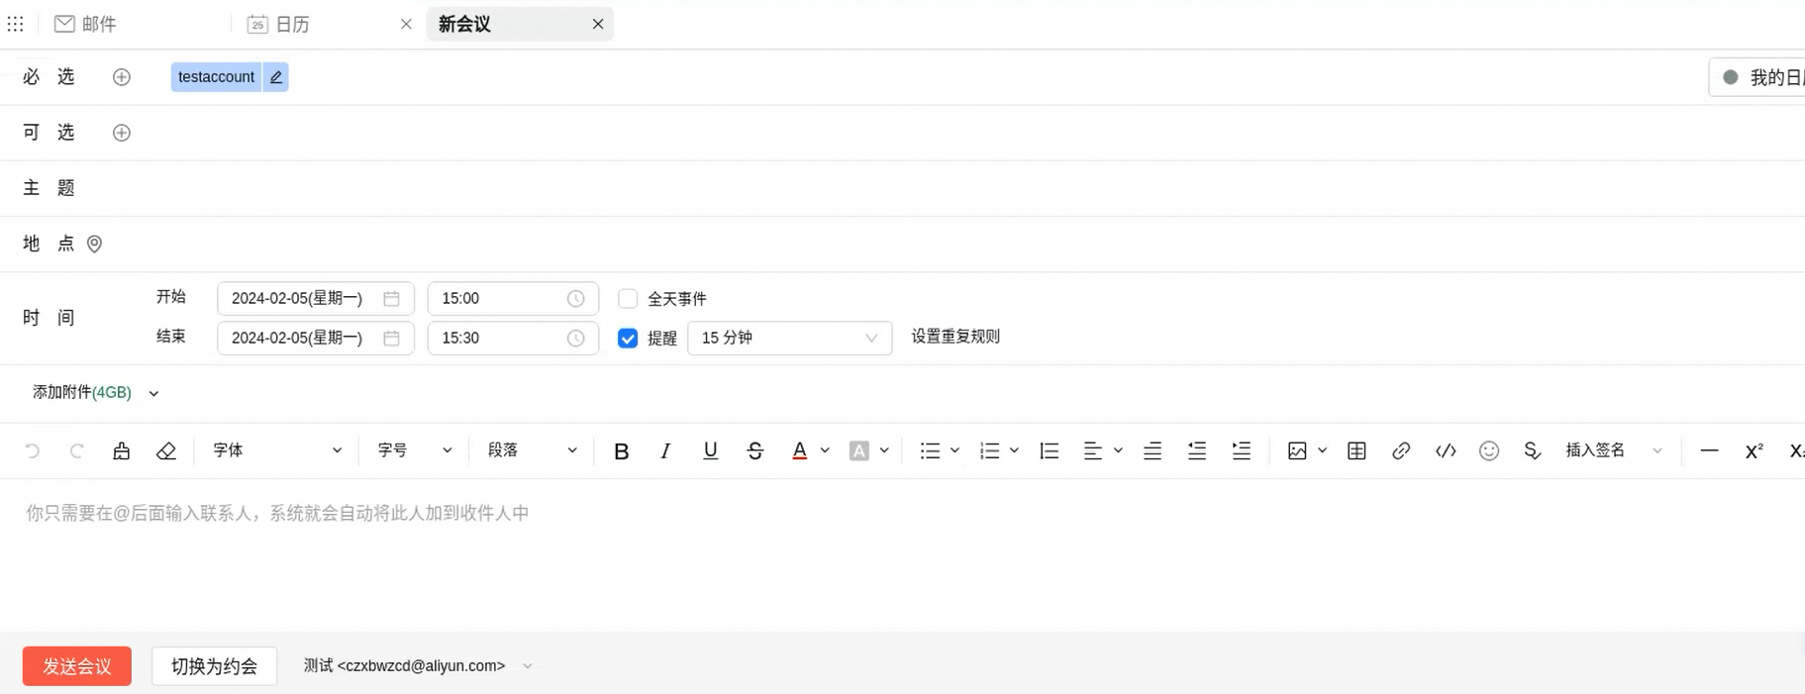The width and height of the screenshot is (1805, 694).
Task: Click the 主题 subject input field
Action: coord(891,188)
